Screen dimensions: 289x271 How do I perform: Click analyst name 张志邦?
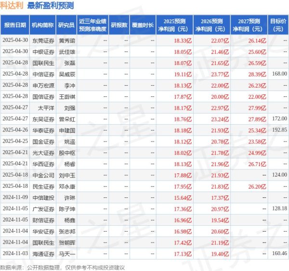(67, 232)
